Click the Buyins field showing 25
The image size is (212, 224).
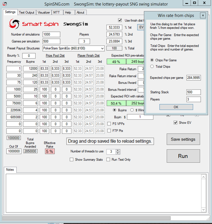click(x=30, y=89)
